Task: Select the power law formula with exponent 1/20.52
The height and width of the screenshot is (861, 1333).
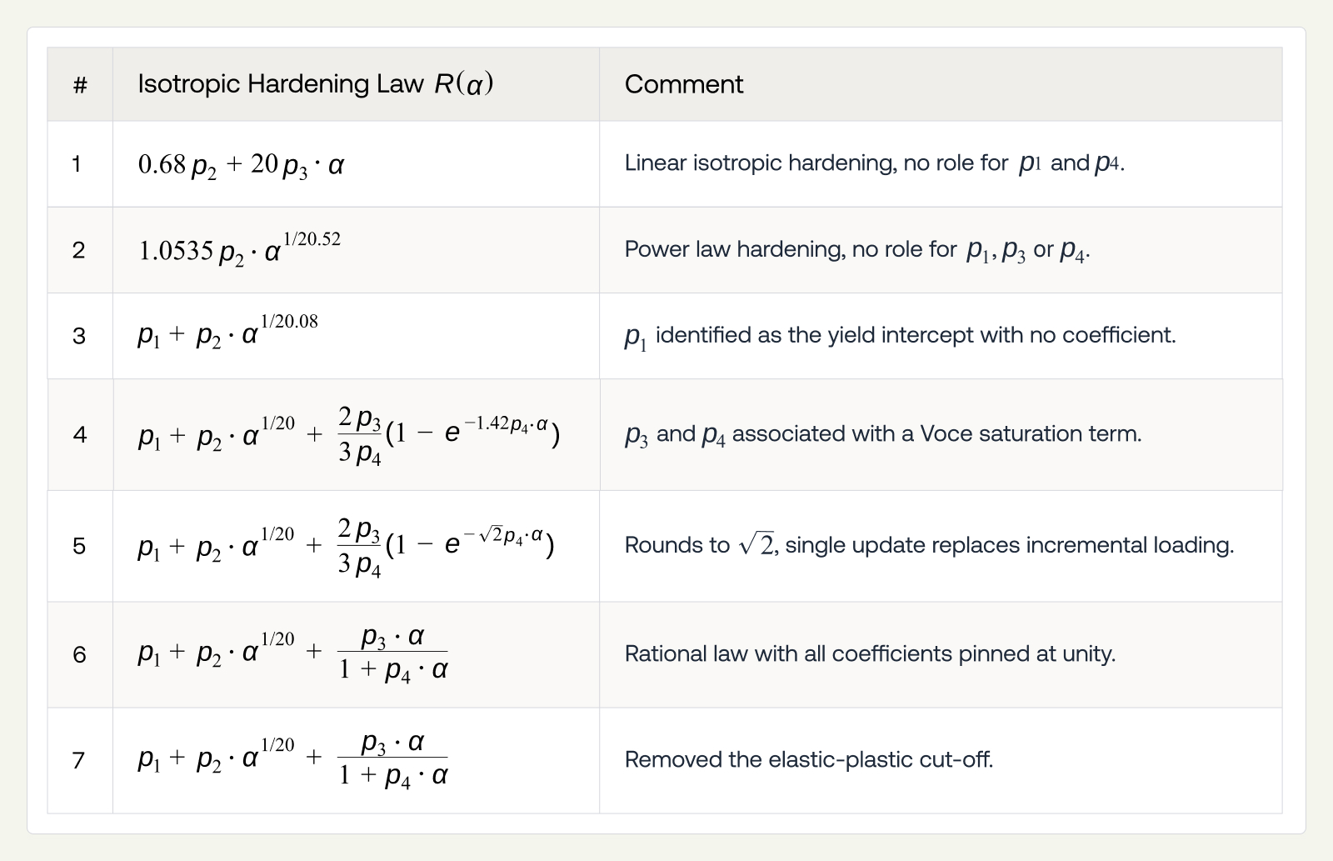Action: pos(239,248)
